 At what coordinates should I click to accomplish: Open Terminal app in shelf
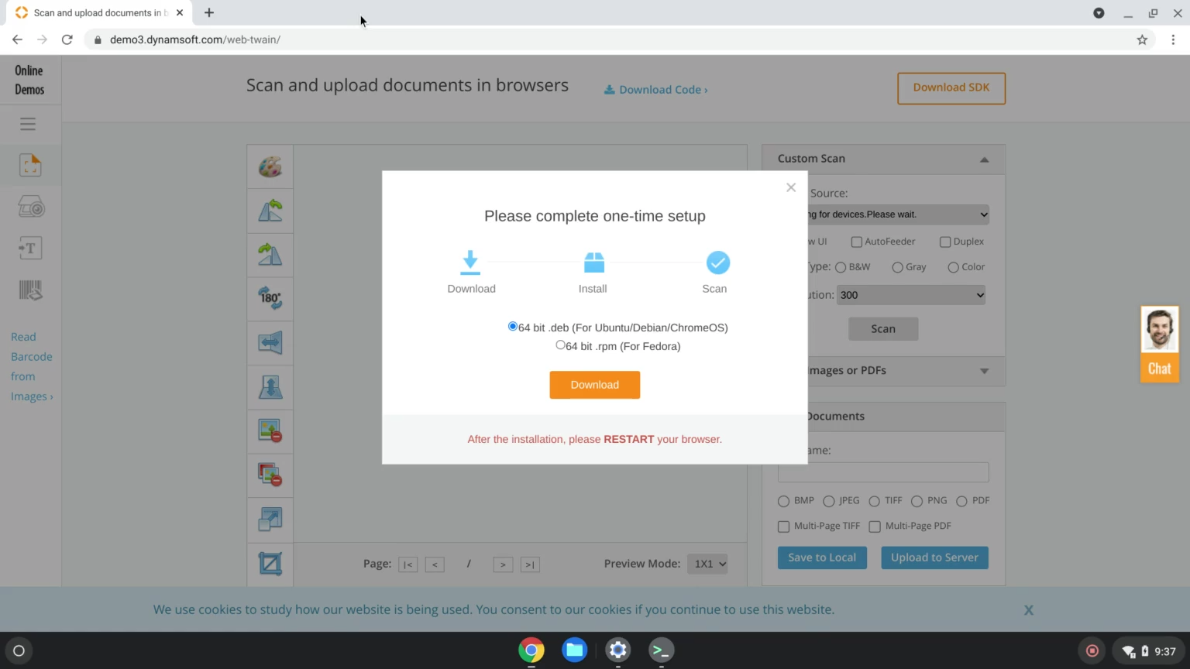(x=662, y=650)
